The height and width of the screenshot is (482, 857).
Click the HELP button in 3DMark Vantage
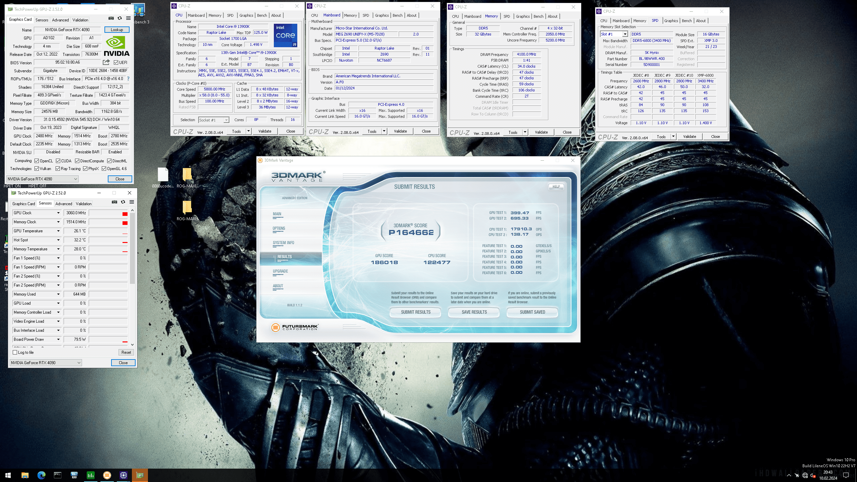pyautogui.click(x=556, y=187)
